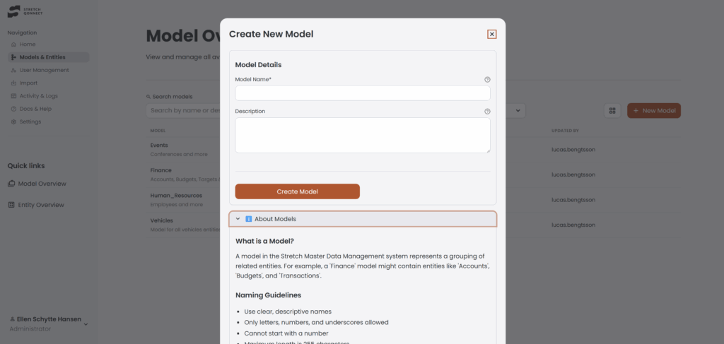Click the Model Overview quick link
The height and width of the screenshot is (344, 724).
42,184
